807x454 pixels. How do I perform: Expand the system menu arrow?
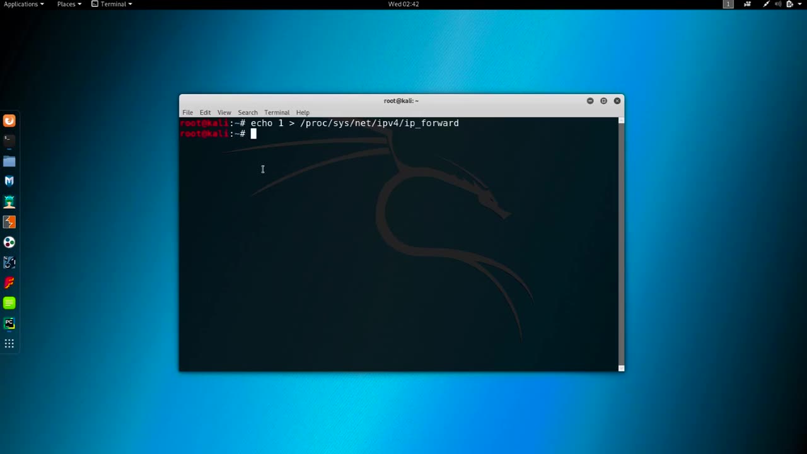(799, 4)
